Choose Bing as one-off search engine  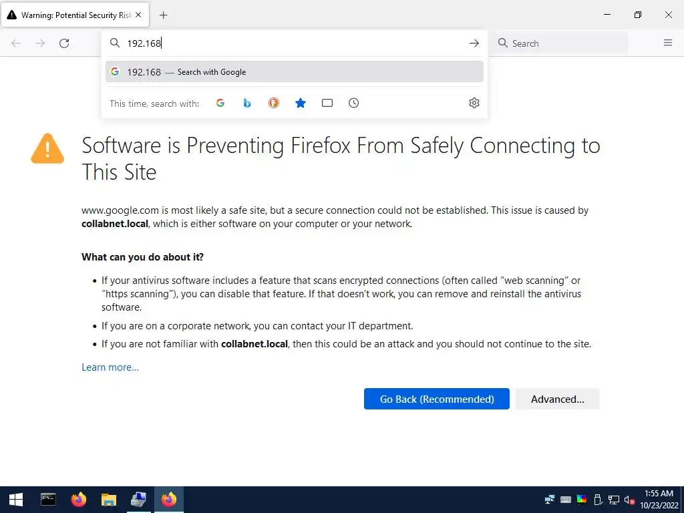[x=247, y=103]
